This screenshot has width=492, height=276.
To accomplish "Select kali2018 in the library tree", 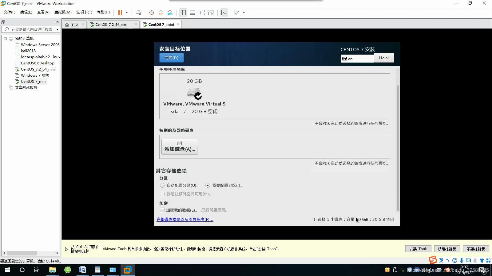I will point(25,51).
